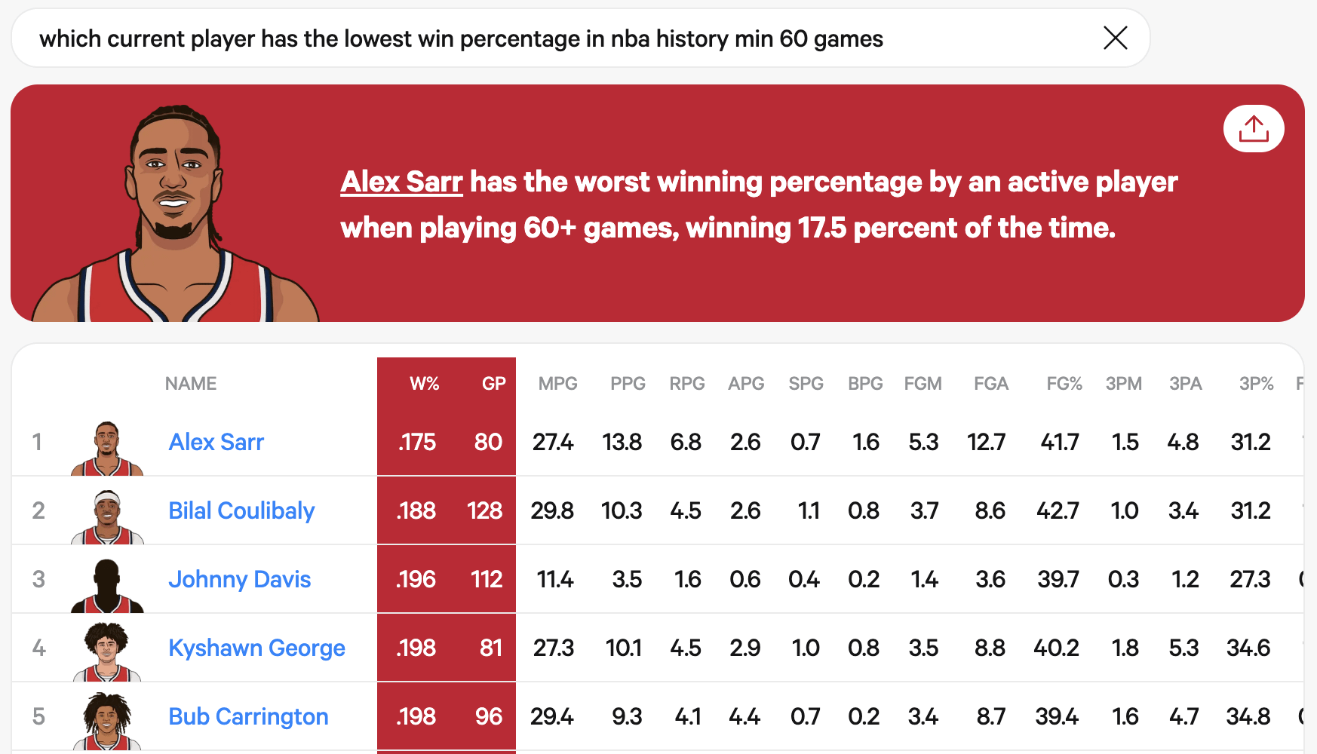Viewport: 1317px width, 754px height.
Task: Sort the table by the W% column
Action: click(x=424, y=383)
